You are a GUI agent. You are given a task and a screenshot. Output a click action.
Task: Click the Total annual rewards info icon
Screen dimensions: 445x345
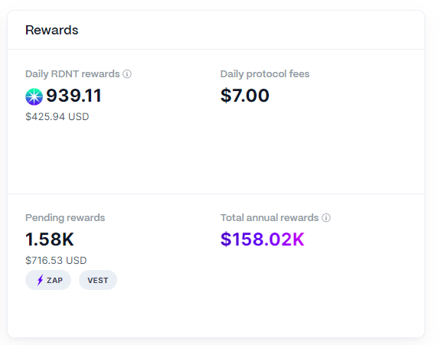326,218
